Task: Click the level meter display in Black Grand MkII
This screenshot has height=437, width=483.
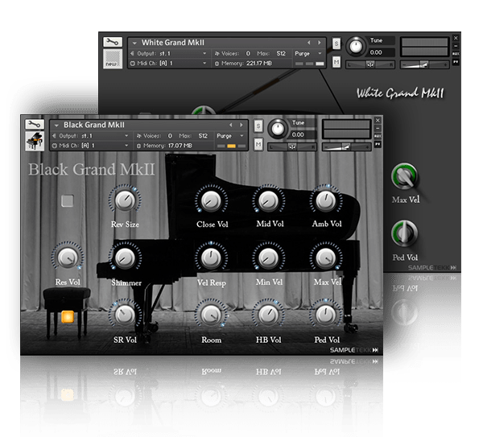Action: pos(346,130)
